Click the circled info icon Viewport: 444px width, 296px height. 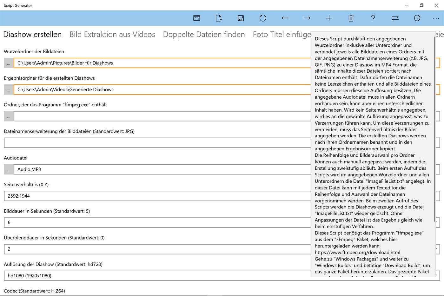pos(417,18)
